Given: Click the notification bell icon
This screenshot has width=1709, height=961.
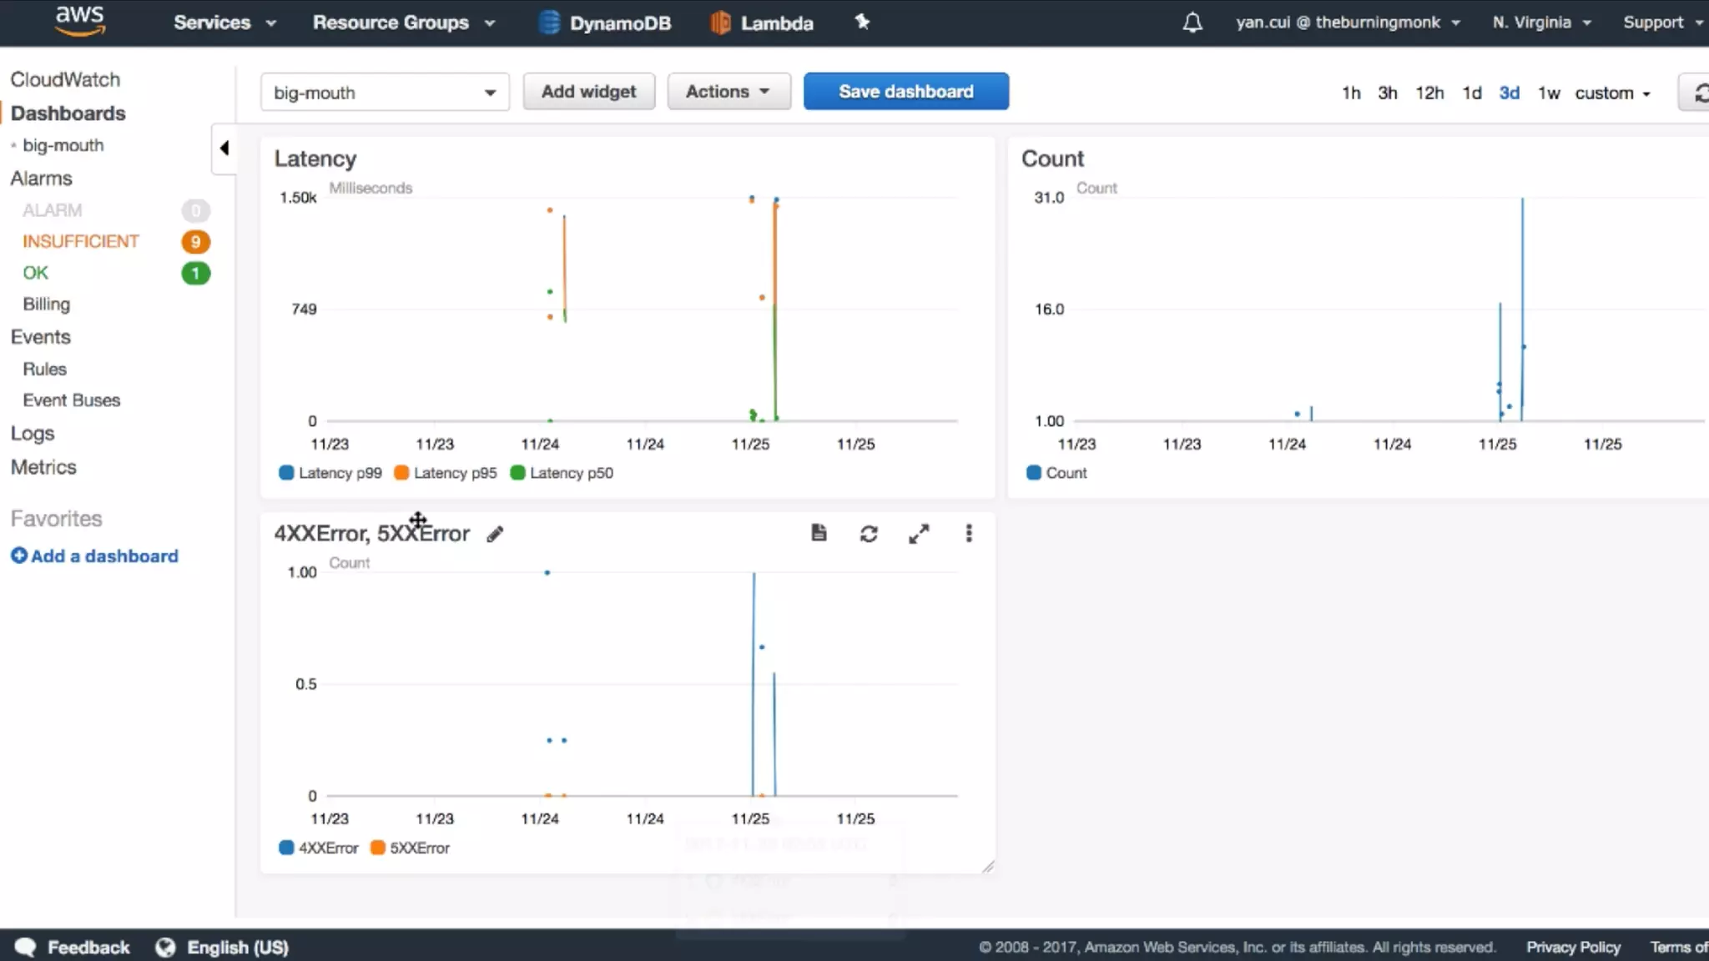Looking at the screenshot, I should tap(1192, 23).
